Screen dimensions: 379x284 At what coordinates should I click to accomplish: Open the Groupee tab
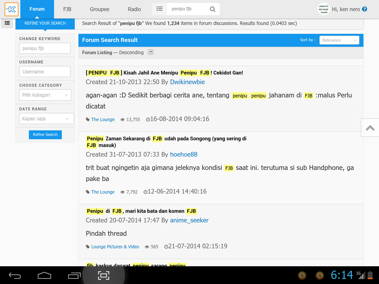(99, 9)
